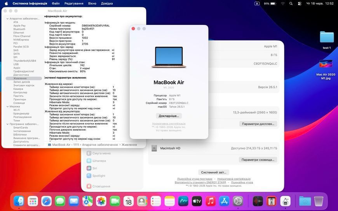Open Spotlight search in menu bar
This screenshot has height=211, width=338.
pyautogui.click(x=291, y=3)
